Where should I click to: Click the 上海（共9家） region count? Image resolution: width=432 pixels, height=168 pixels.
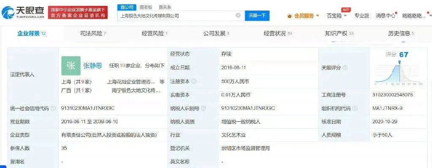click(76, 82)
